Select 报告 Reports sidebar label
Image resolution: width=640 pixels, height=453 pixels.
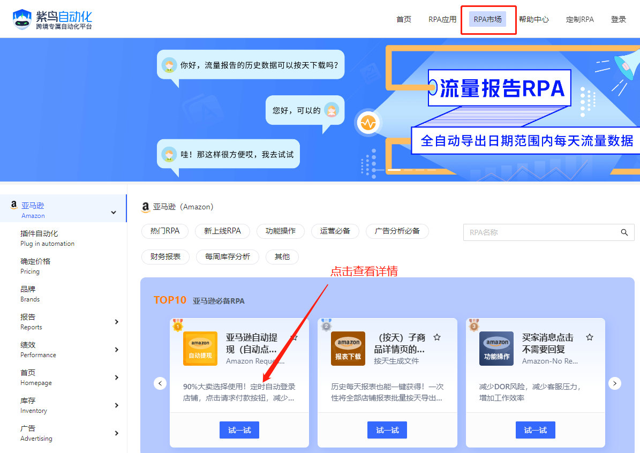pos(31,322)
